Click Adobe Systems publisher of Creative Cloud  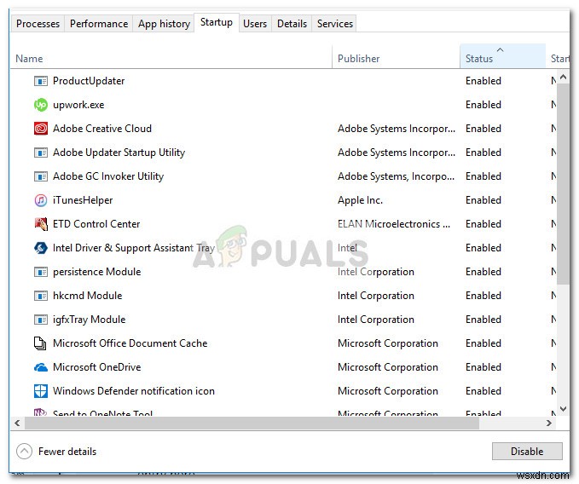click(x=397, y=129)
